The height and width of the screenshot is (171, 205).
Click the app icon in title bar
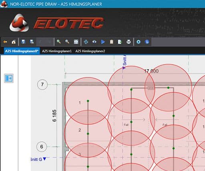4,4
